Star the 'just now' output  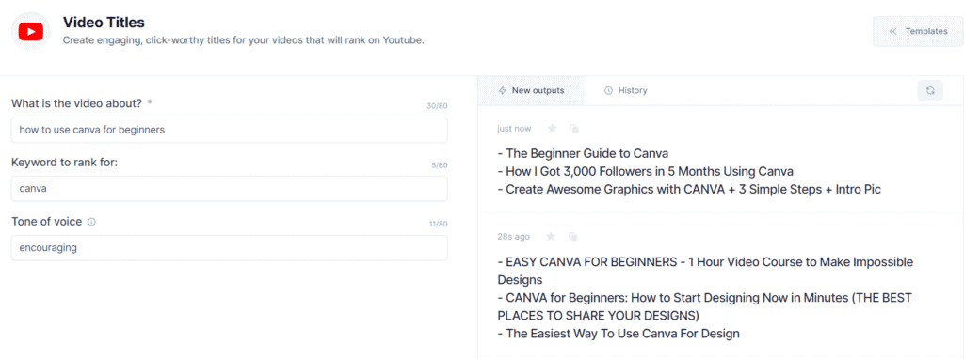[x=552, y=128]
